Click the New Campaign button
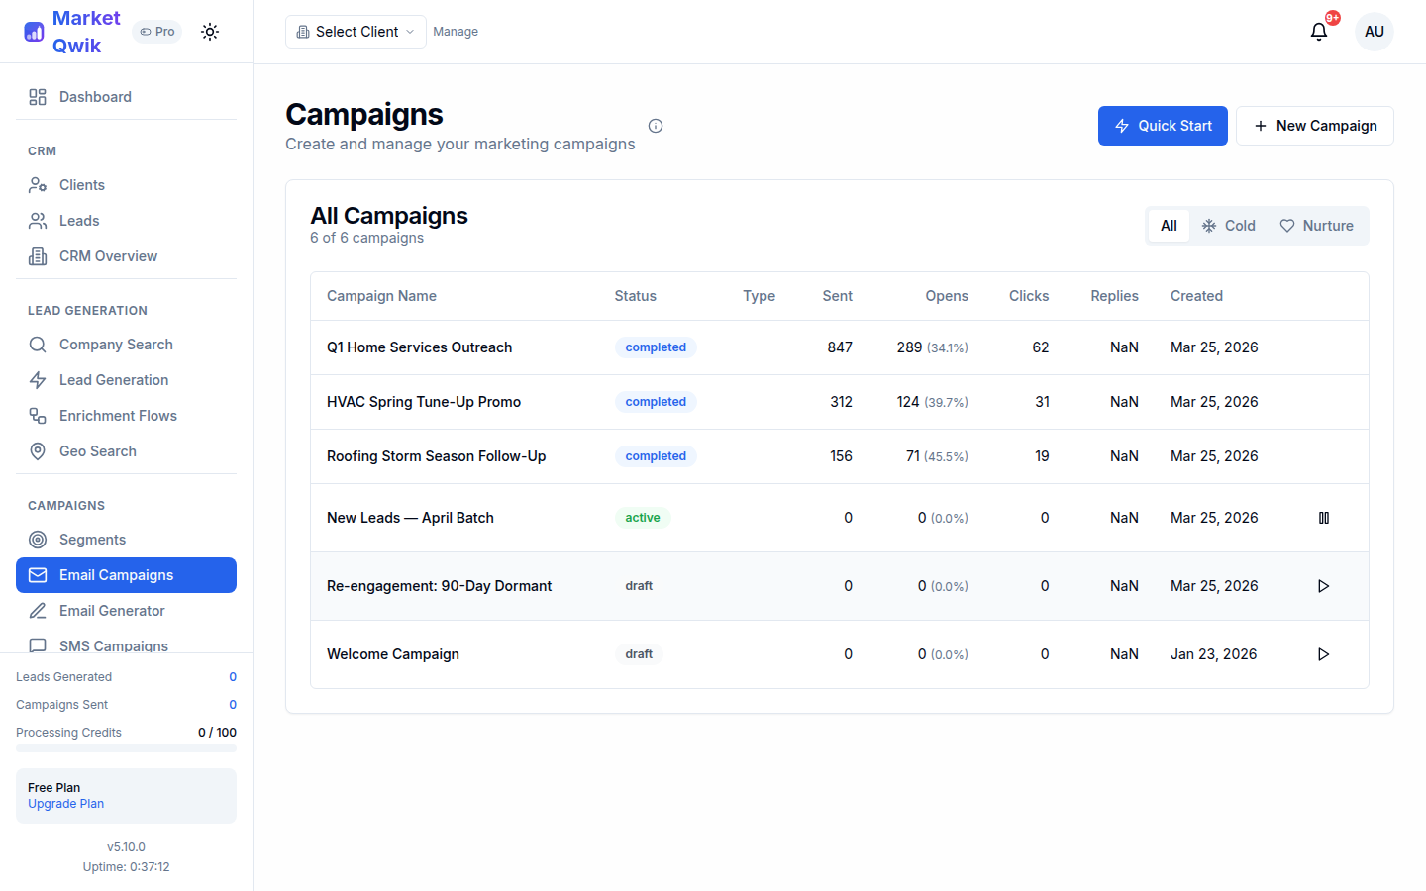This screenshot has width=1426, height=891. (x=1314, y=126)
